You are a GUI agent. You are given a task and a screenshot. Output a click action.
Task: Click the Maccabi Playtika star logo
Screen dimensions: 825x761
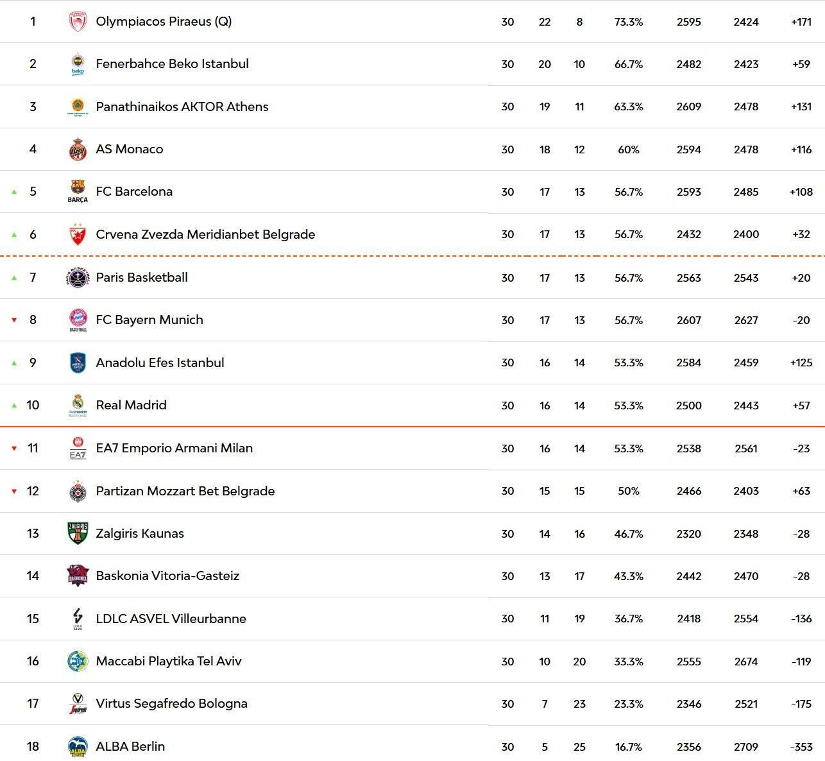coord(78,661)
